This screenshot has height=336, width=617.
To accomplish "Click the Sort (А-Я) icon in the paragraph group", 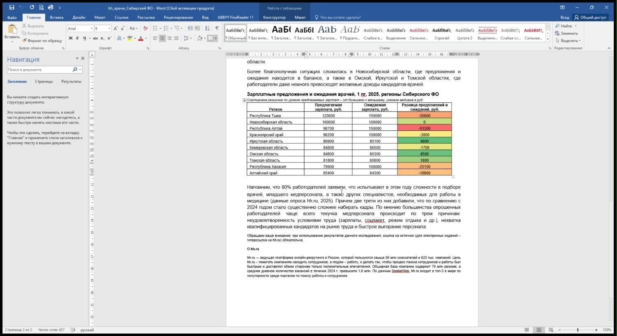I will [207, 28].
